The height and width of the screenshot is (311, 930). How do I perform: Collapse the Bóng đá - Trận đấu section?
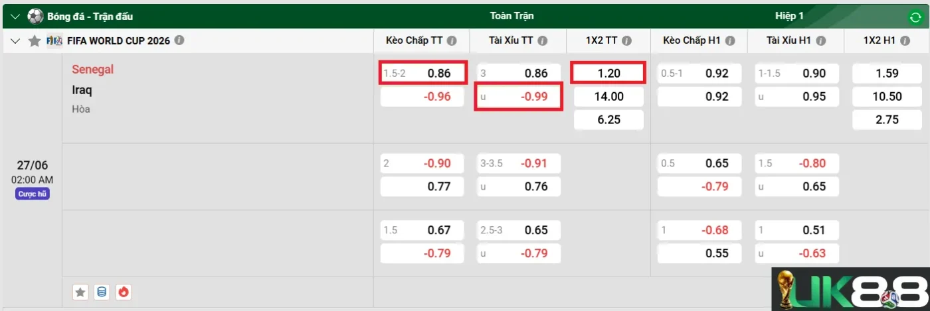[15, 17]
